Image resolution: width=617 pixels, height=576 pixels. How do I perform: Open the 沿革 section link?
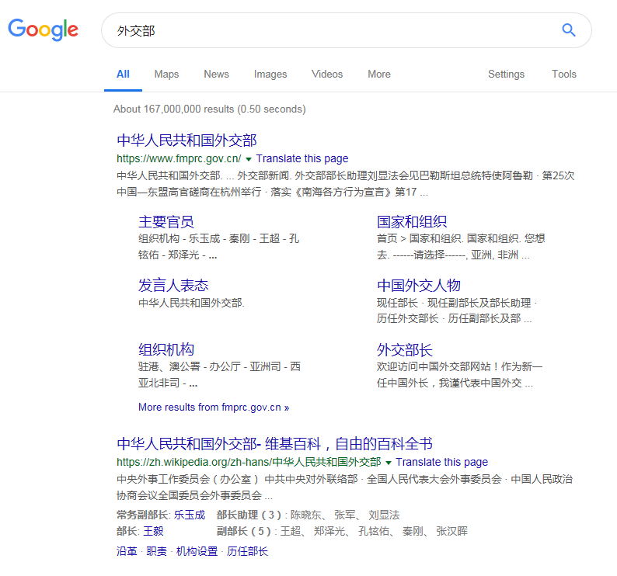pyautogui.click(x=127, y=551)
